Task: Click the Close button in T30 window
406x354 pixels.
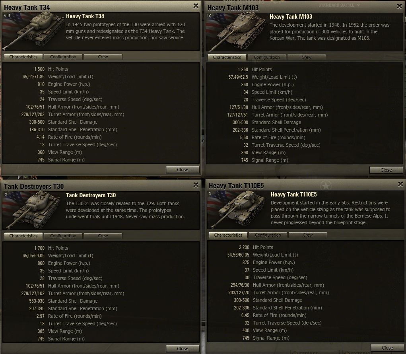Action: [183, 348]
